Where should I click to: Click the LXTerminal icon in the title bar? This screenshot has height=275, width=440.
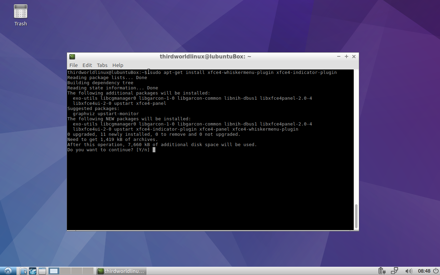(x=72, y=56)
